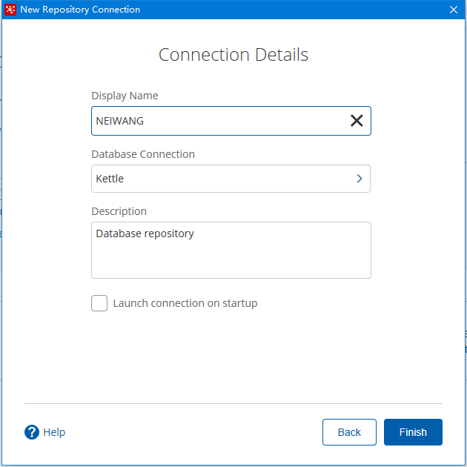Viewport: 467px width, 467px height.
Task: Click the Display Name label
Action: tap(125, 96)
